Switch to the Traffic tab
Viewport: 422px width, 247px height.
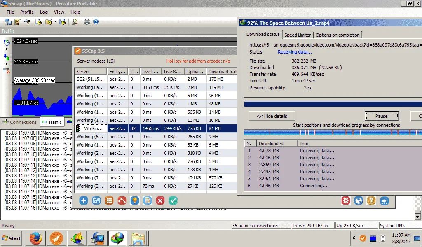(52, 122)
